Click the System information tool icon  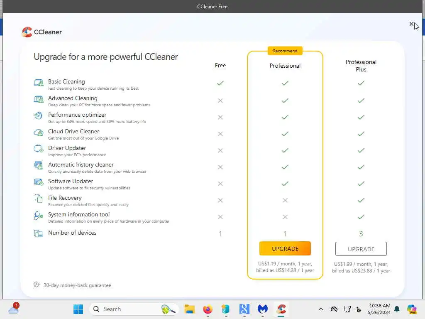[39, 216]
